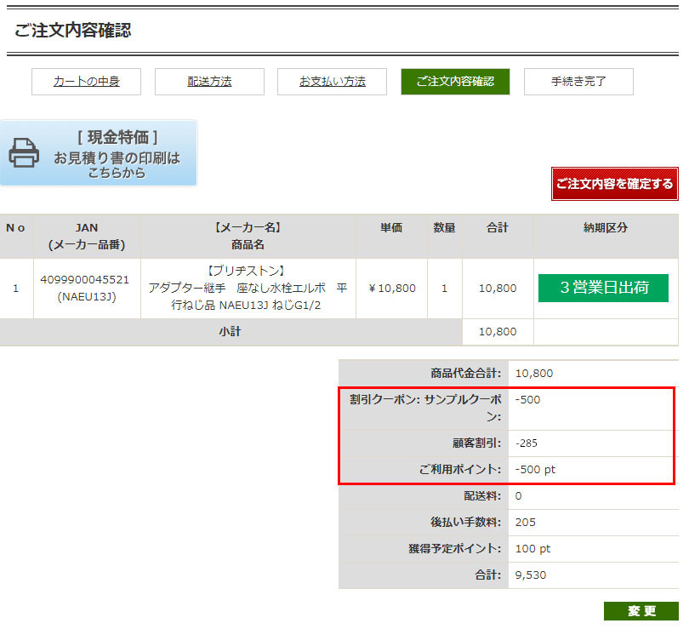Select the 顧客割引 value -285
This screenshot has width=689, height=629.
tap(527, 443)
